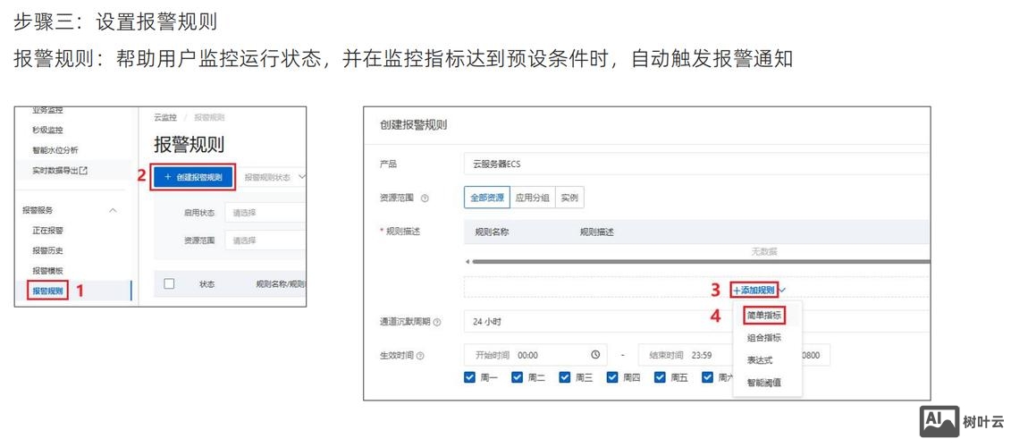The height and width of the screenshot is (447, 1011).
Task: Open the 通道沉默周期 24 小时 dropdown
Action: [696, 321]
